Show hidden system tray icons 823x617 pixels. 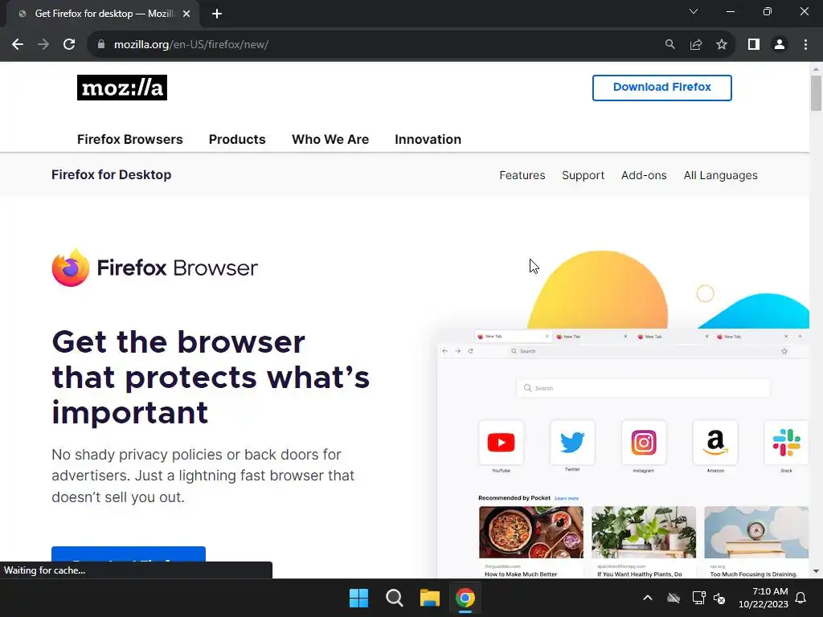click(x=648, y=598)
